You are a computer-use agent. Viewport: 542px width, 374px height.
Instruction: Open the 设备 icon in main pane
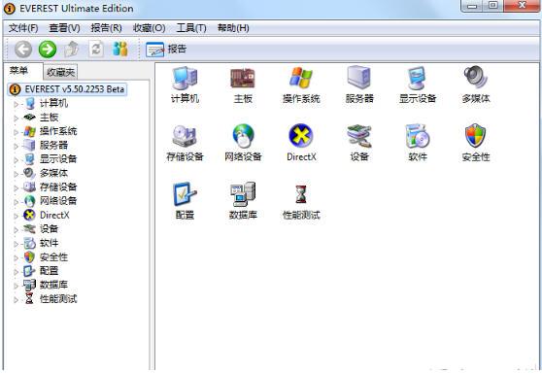pyautogui.click(x=359, y=136)
